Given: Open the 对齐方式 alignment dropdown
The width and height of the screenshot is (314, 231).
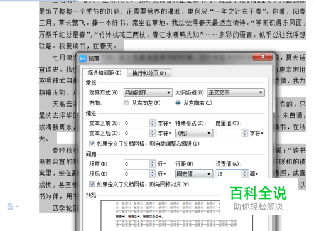Looking at the screenshot, I should [x=148, y=92].
